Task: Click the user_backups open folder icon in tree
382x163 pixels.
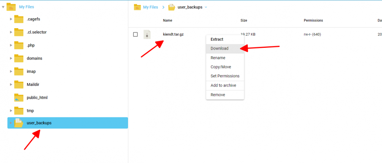Action: tap(19, 123)
